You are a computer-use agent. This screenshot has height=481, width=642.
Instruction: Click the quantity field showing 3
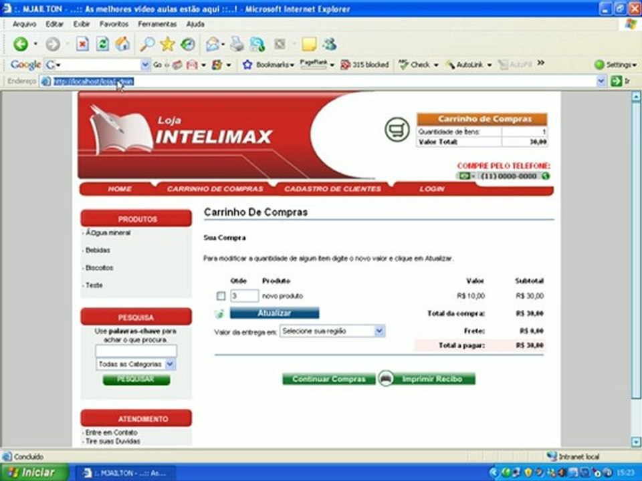tap(245, 296)
